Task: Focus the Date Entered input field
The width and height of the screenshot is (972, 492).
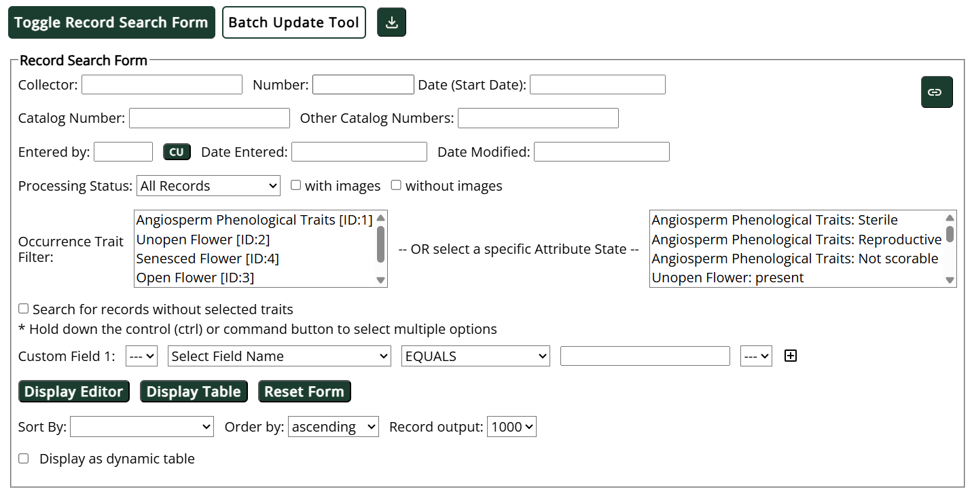Action: [x=359, y=152]
